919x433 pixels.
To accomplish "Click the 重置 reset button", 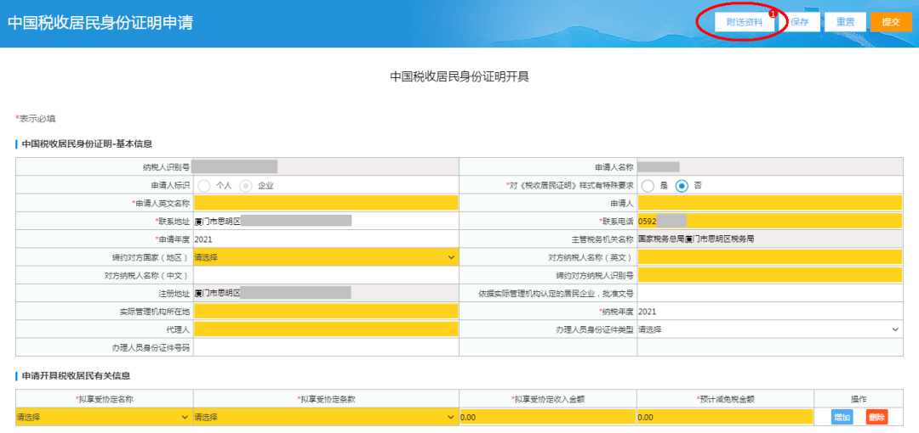I will point(845,22).
